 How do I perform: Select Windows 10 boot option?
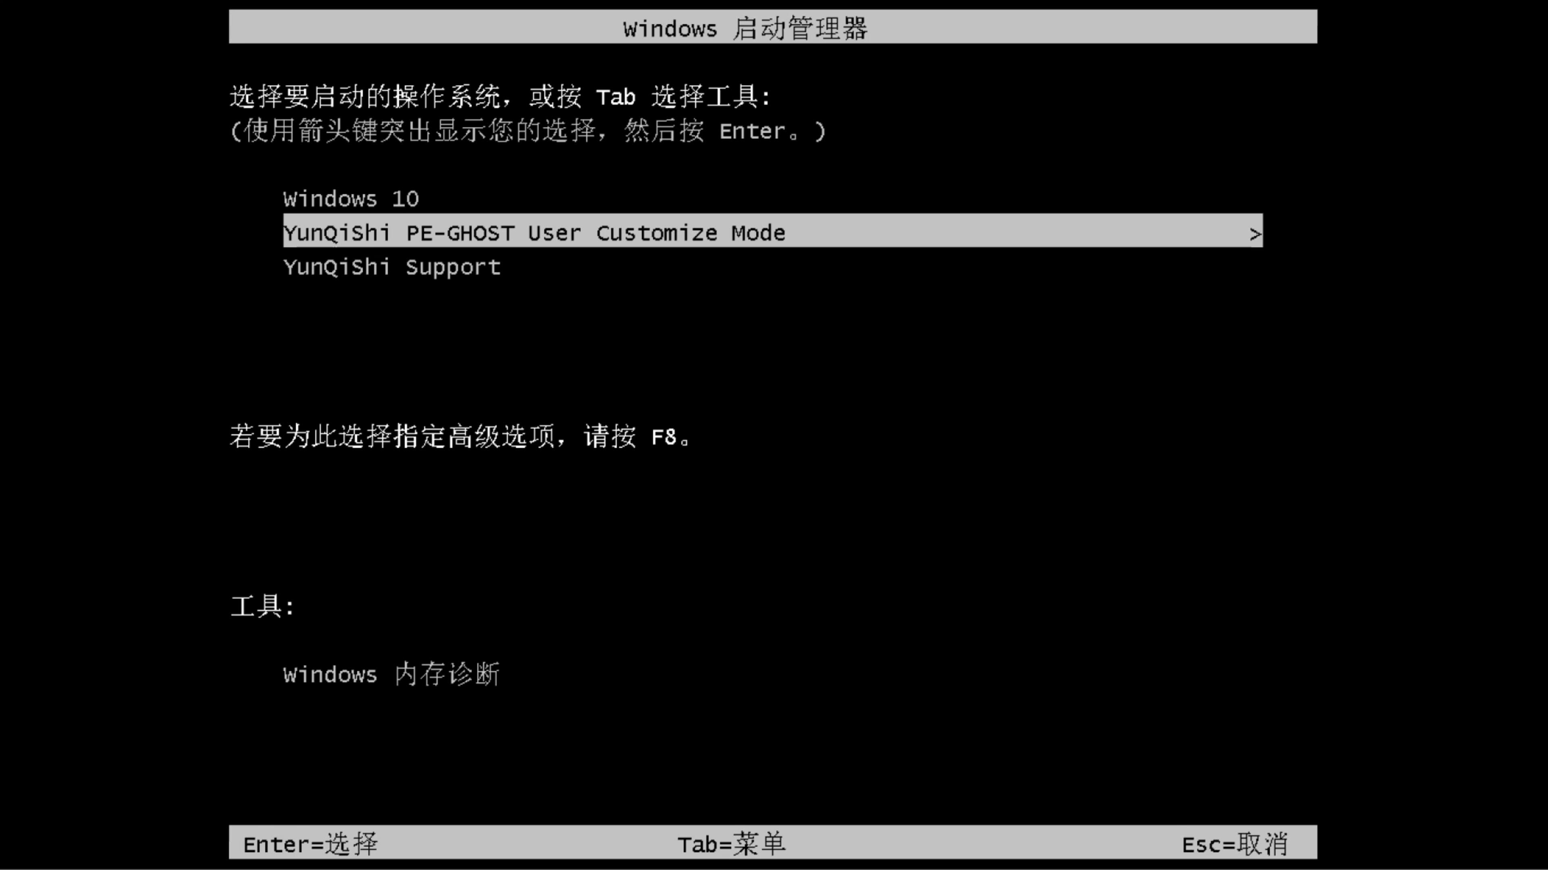pos(351,199)
